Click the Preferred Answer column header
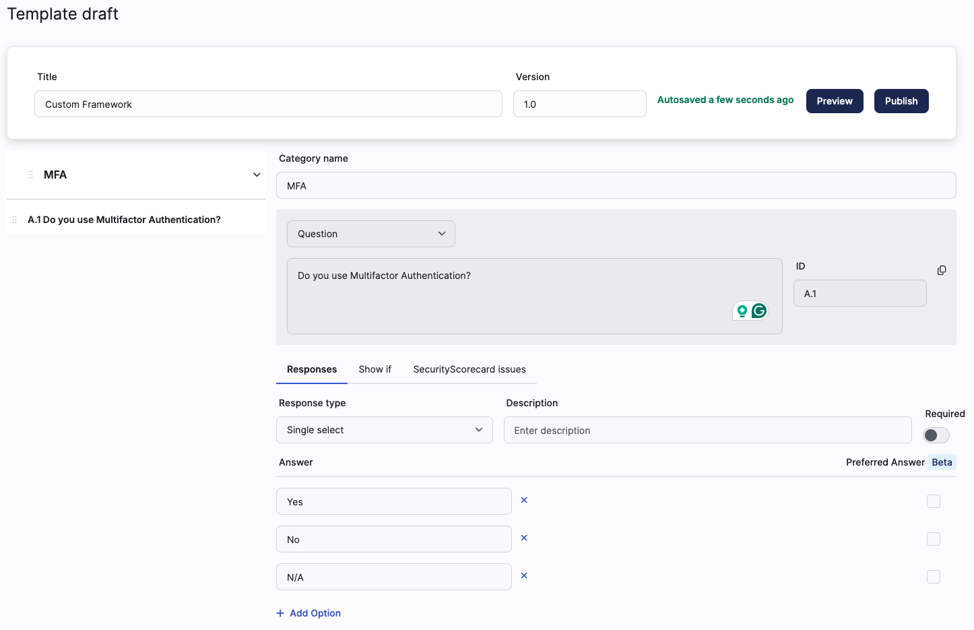Screen dimensions: 974x630 tap(885, 462)
